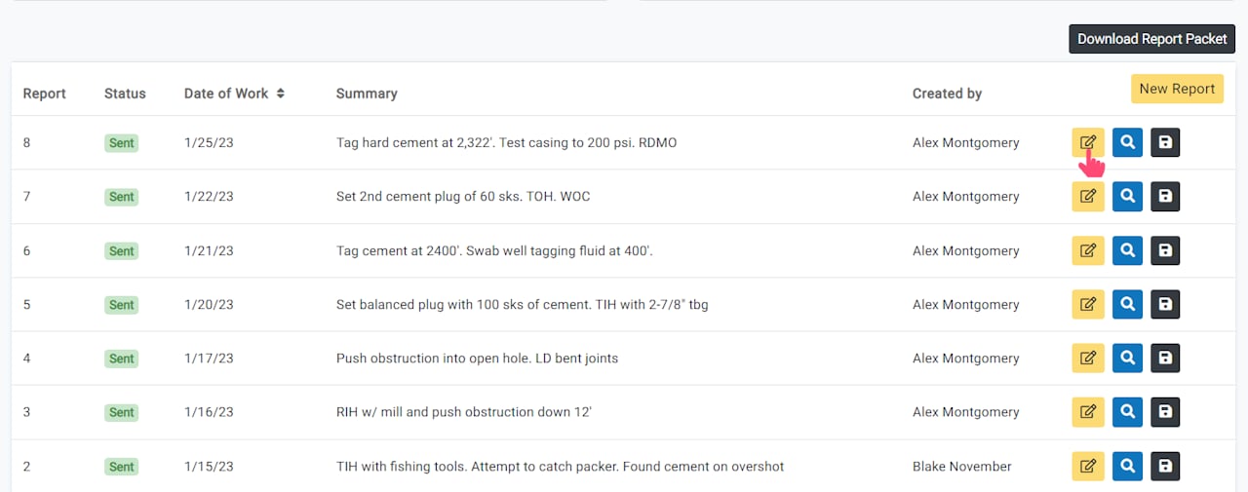Screen dimensions: 1248x492
Task: Save report 5 using disk icon
Action: (1165, 304)
